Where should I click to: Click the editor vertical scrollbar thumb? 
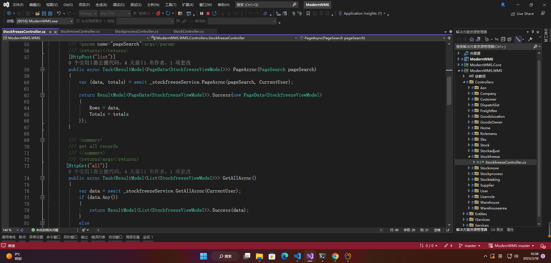tap(449, 91)
